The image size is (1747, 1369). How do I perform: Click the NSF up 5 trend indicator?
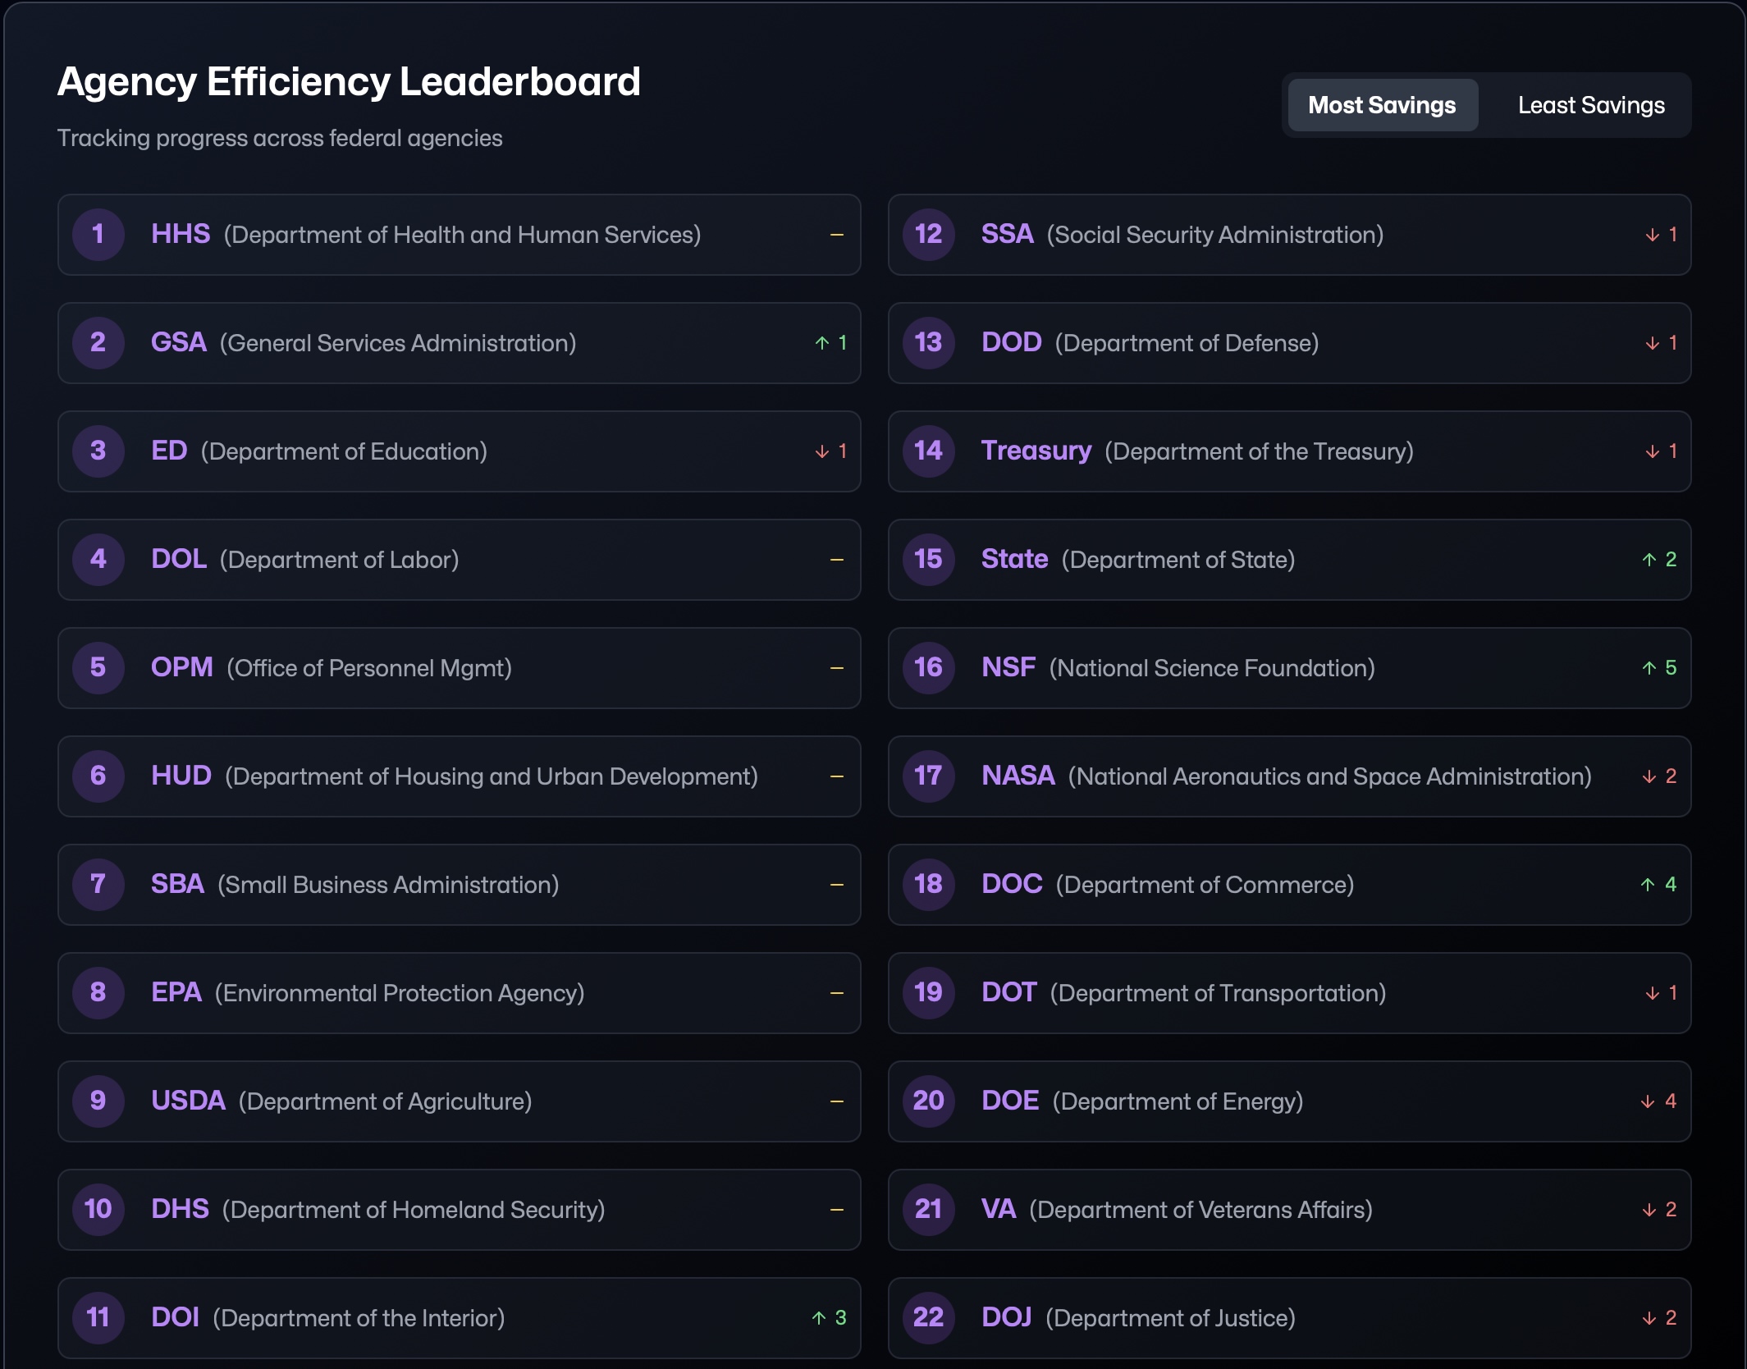[1659, 668]
